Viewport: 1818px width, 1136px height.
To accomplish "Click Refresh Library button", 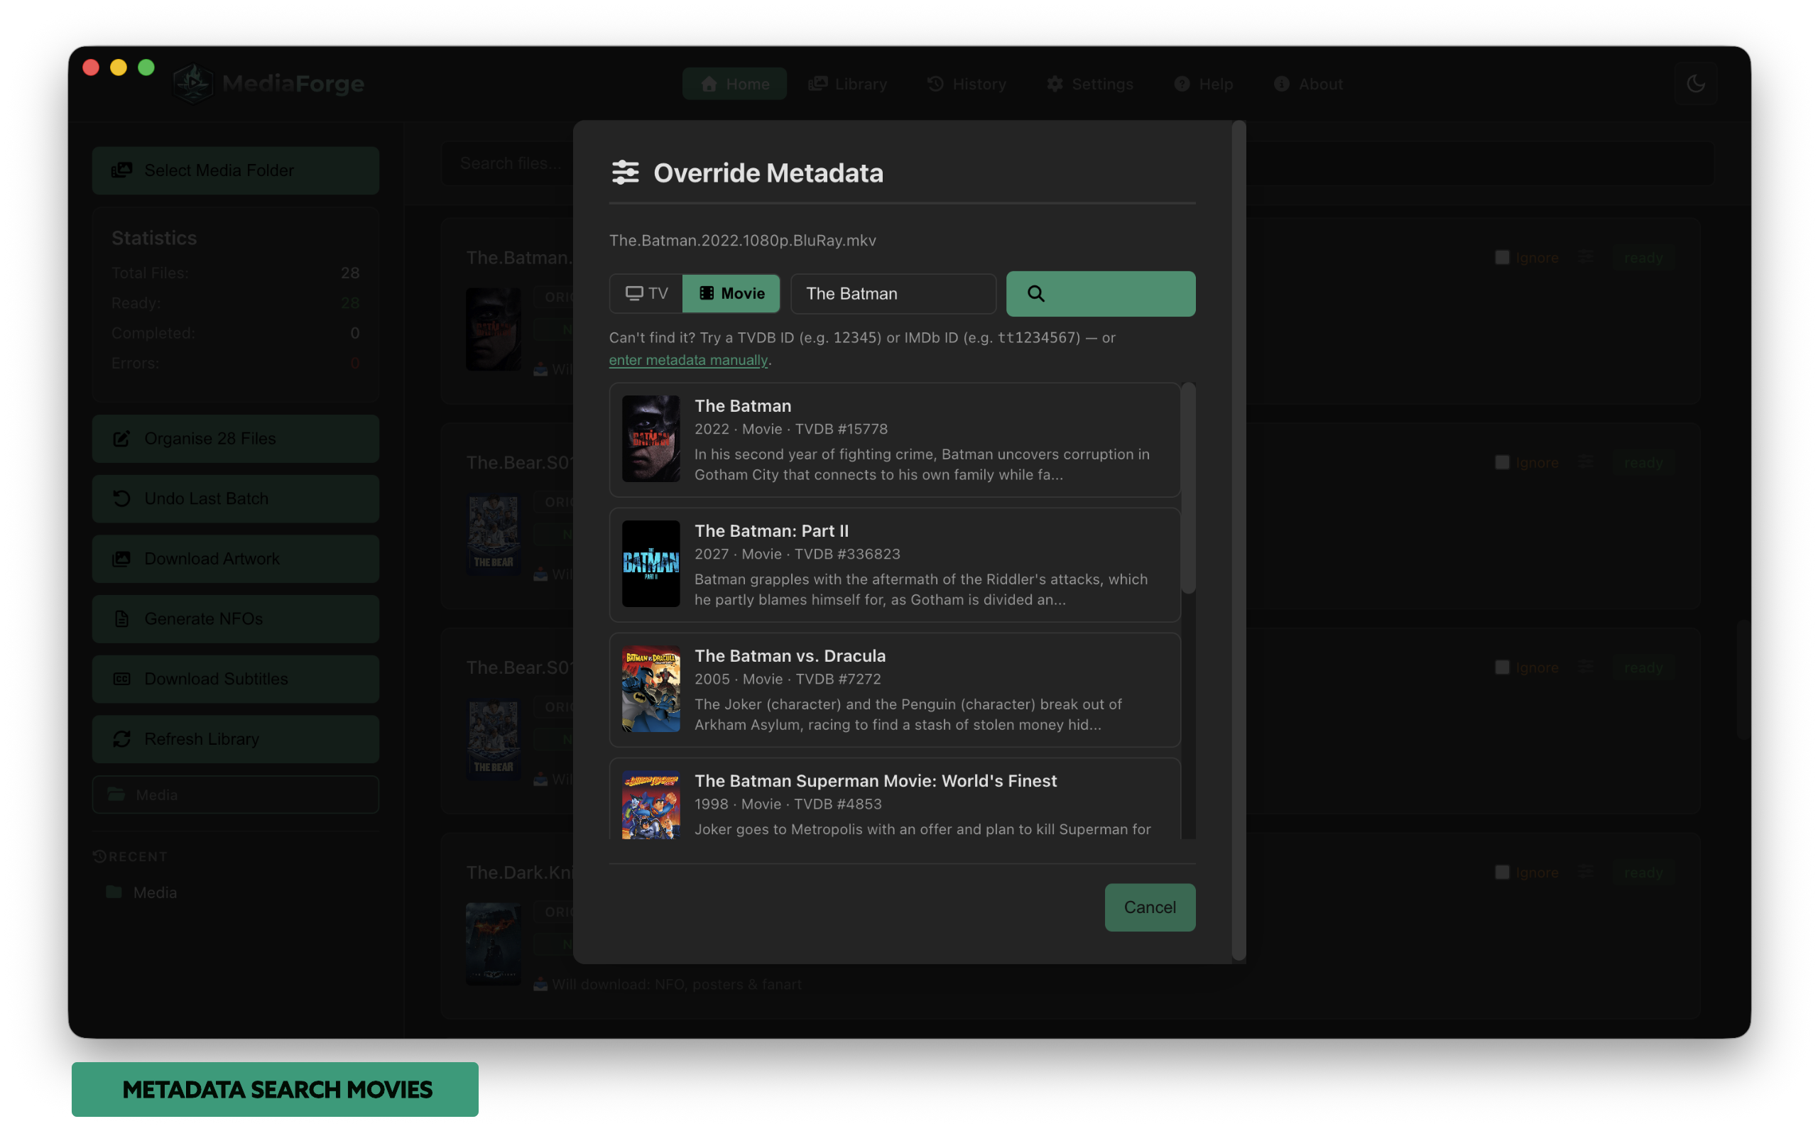I will 235,739.
